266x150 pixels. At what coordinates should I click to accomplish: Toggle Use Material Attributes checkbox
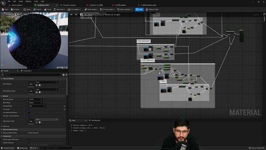pyautogui.click(x=29, y=112)
